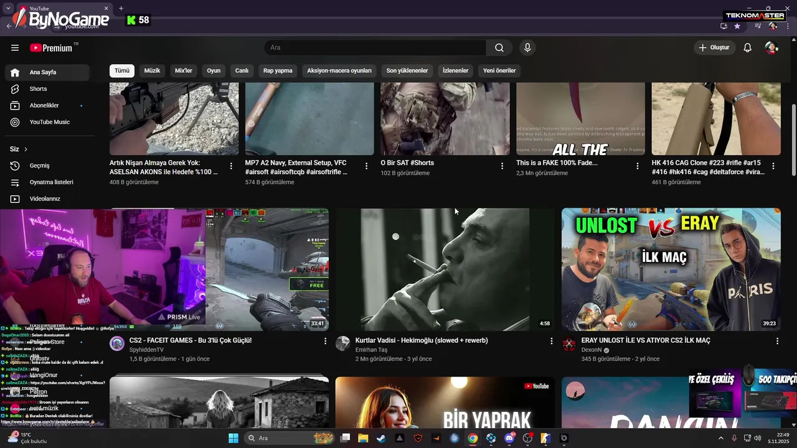Open the ASELSAN AKONS short thumbnail
Image resolution: width=797 pixels, height=448 pixels.
174,119
